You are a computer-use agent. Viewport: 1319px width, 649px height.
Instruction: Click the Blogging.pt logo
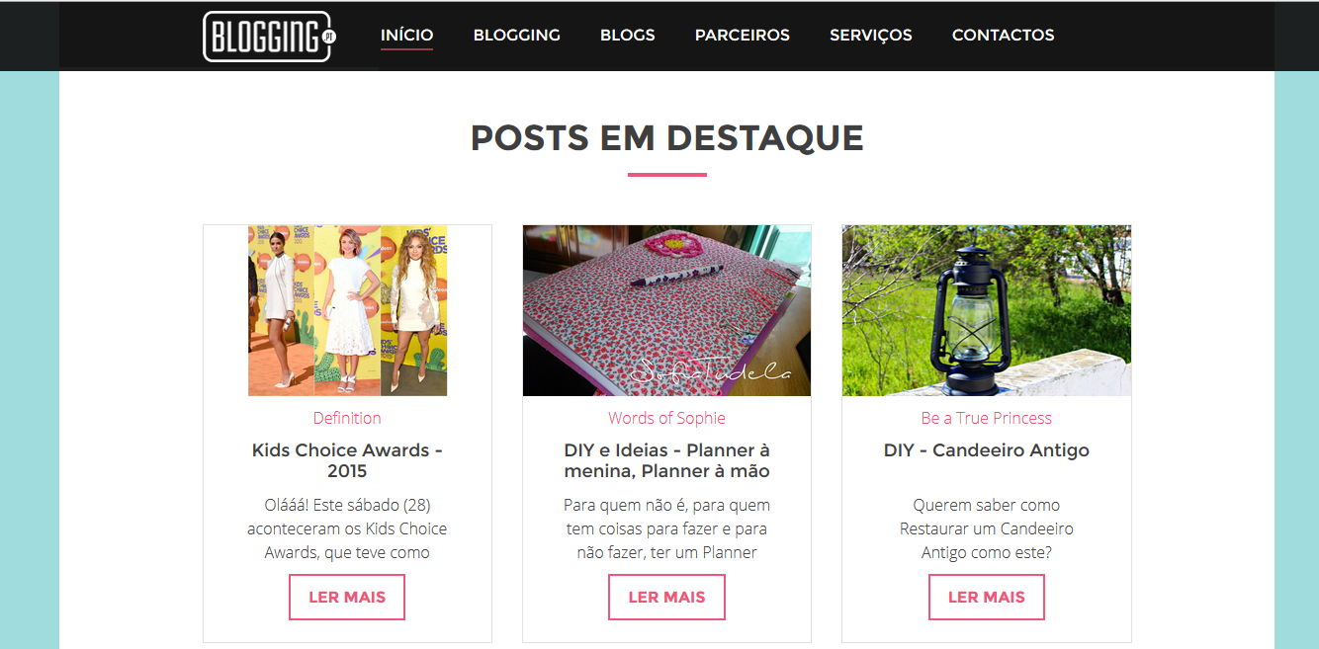pos(270,37)
